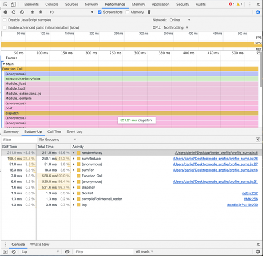The width and height of the screenshot is (263, 256).
Task: Show heaviest stack sidebar toggle icon
Action: pos(258,140)
